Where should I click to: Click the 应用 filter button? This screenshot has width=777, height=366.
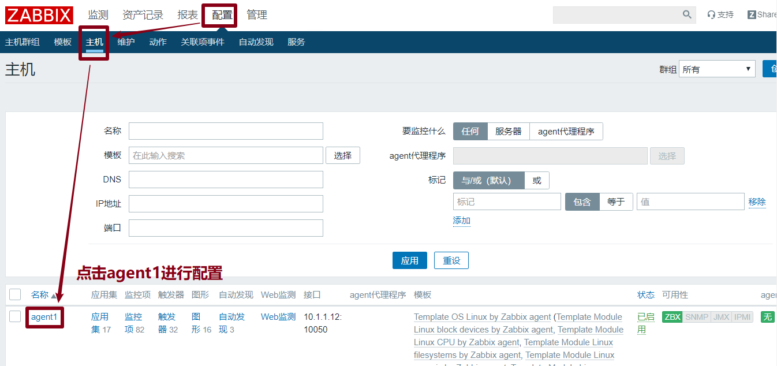pos(410,260)
